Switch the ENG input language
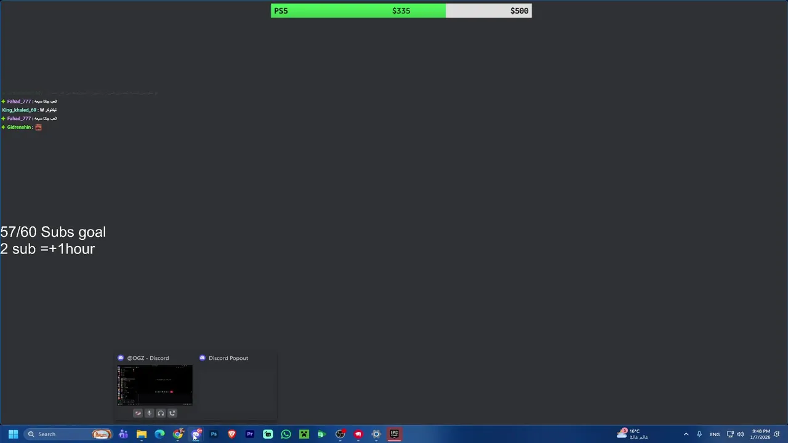Screen dimensions: 788x443 coord(715,434)
